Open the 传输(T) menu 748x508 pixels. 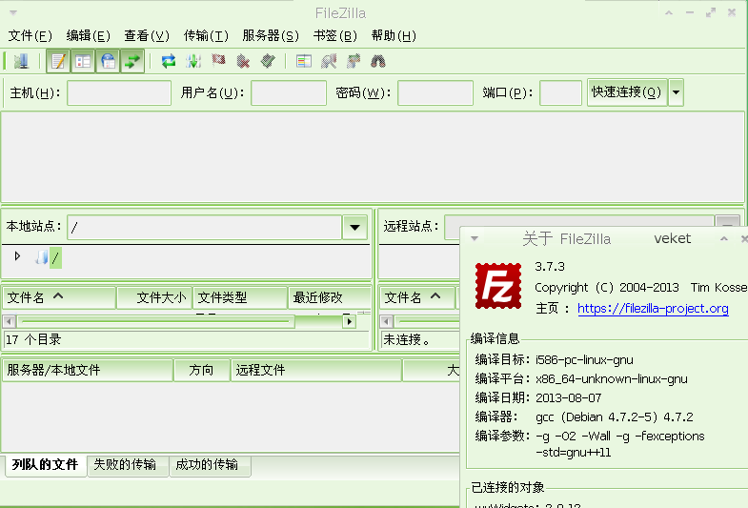tap(206, 36)
